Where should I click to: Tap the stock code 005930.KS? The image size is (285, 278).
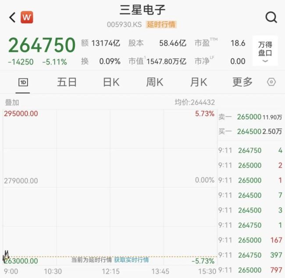[x=125, y=25]
